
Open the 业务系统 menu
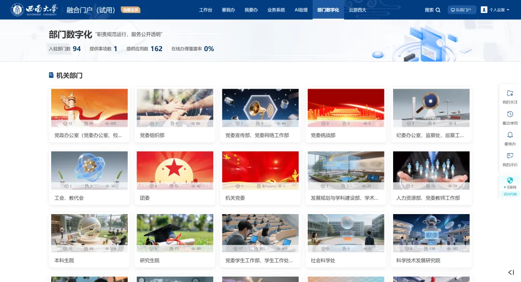[276, 10]
